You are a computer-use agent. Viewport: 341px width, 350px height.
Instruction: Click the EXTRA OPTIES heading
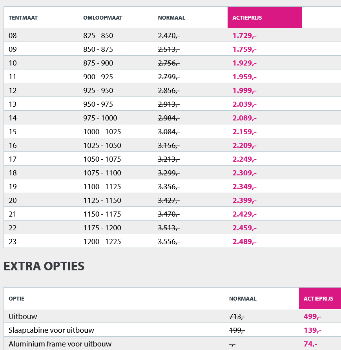pyautogui.click(x=44, y=266)
